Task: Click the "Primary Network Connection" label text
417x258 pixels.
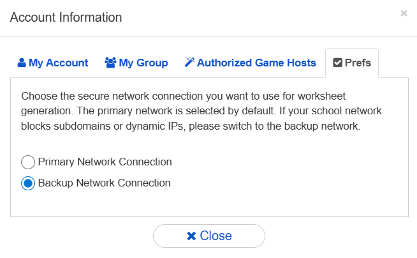Action: (105, 162)
